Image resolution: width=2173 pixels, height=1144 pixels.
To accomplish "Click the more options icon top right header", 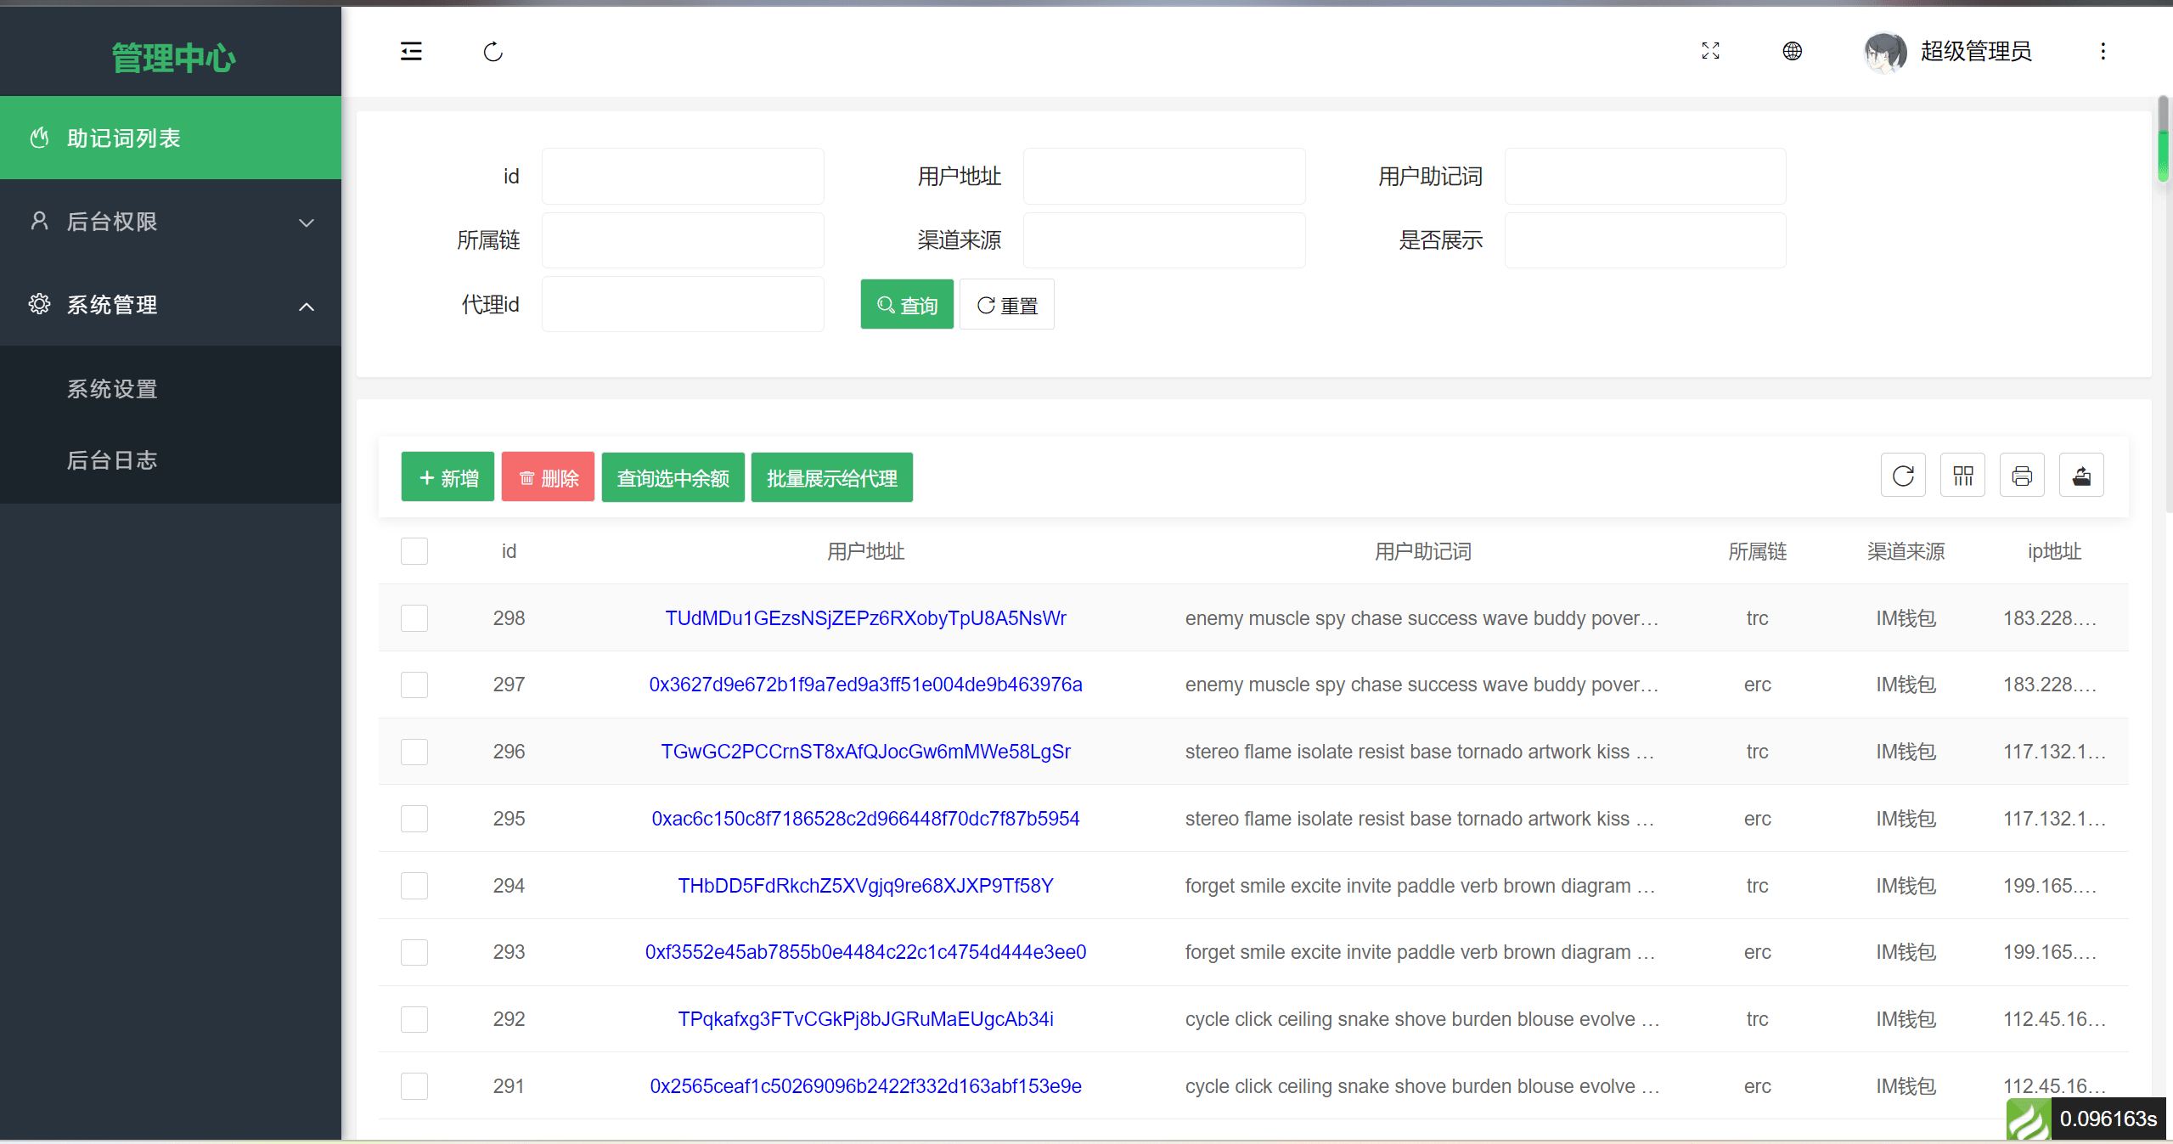I will [2104, 52].
